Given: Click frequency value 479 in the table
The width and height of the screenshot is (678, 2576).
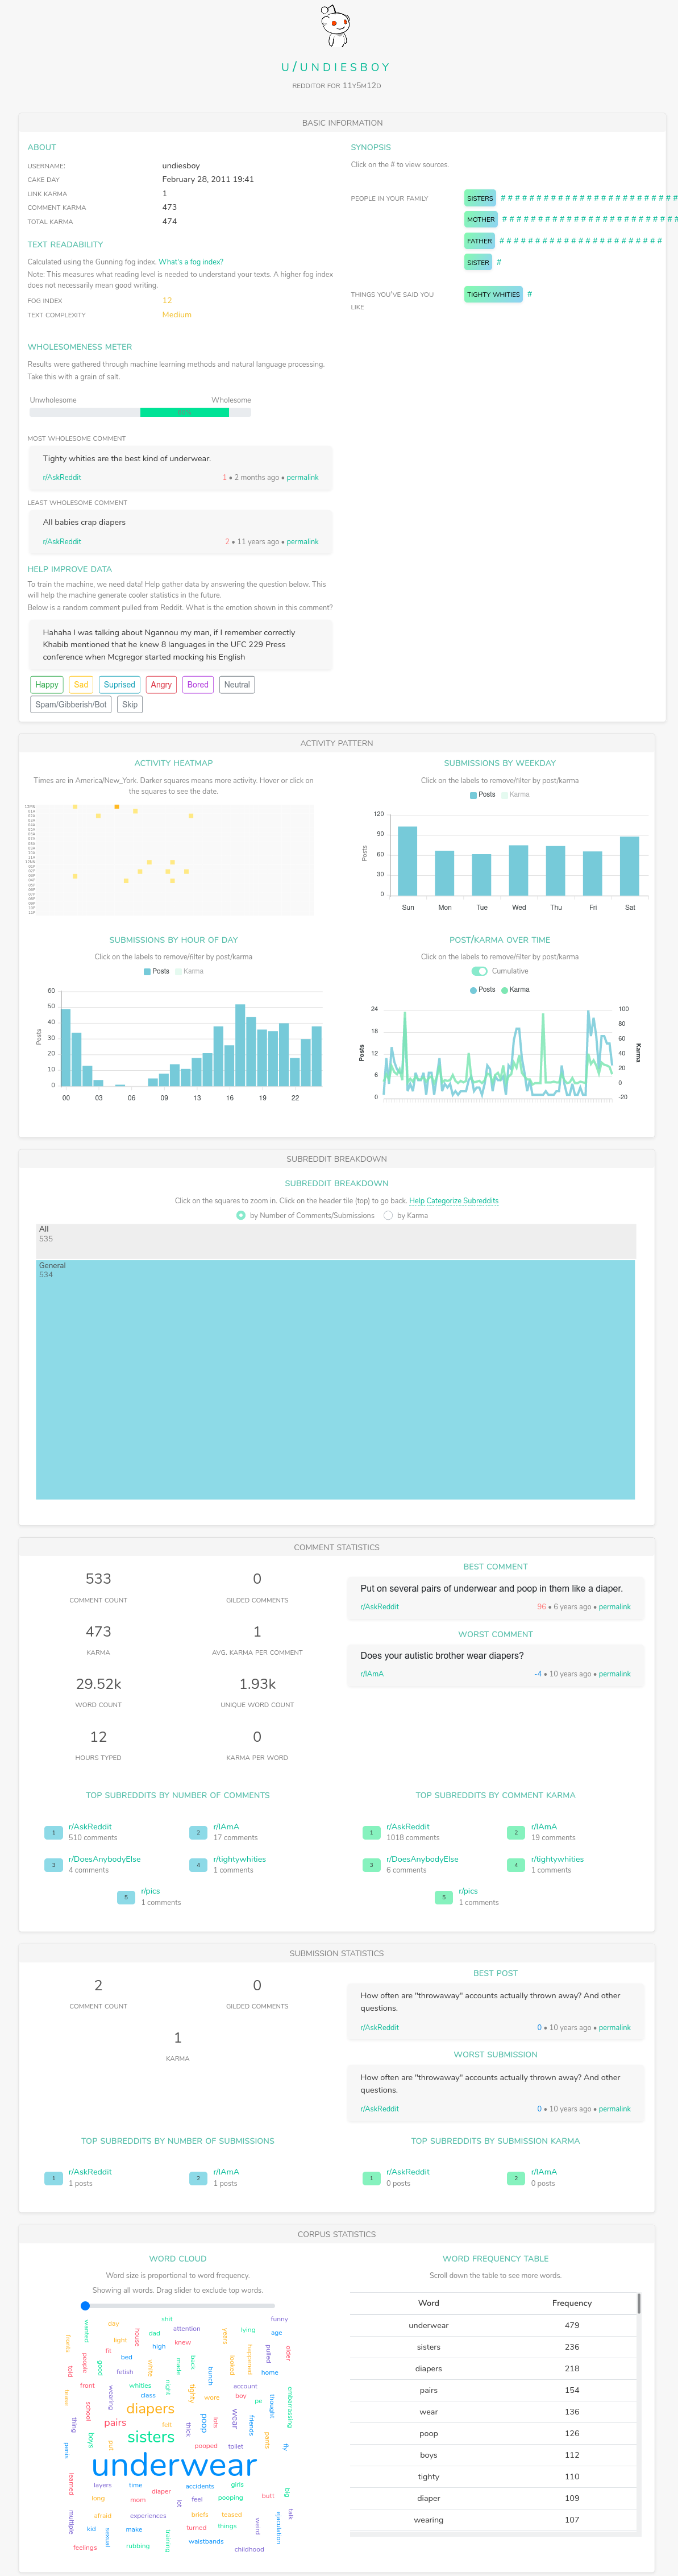Looking at the screenshot, I should tap(572, 2326).
